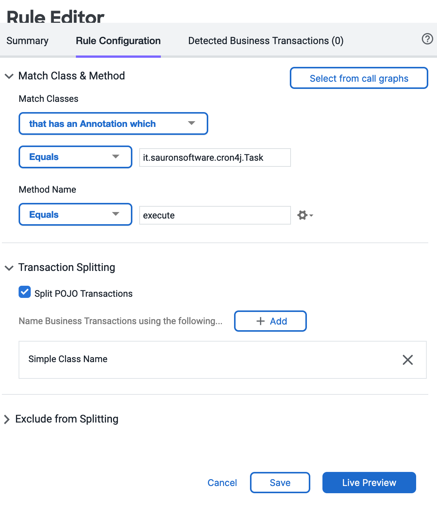Open the Equals dropdown for Match Classes
437x516 pixels.
[x=75, y=157]
